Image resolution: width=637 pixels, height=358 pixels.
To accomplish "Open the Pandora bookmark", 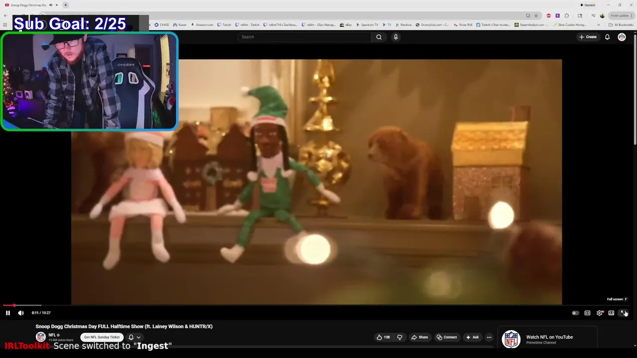I will pos(404,24).
